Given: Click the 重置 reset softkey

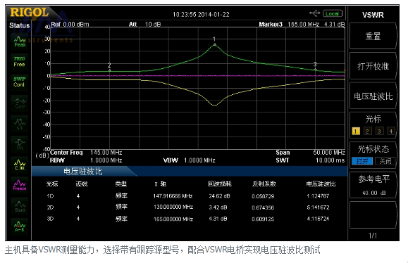Looking at the screenshot, I should coord(373,36).
